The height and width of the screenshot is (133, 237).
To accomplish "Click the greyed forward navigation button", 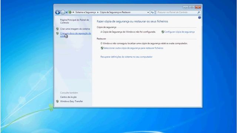I will 63,12.
